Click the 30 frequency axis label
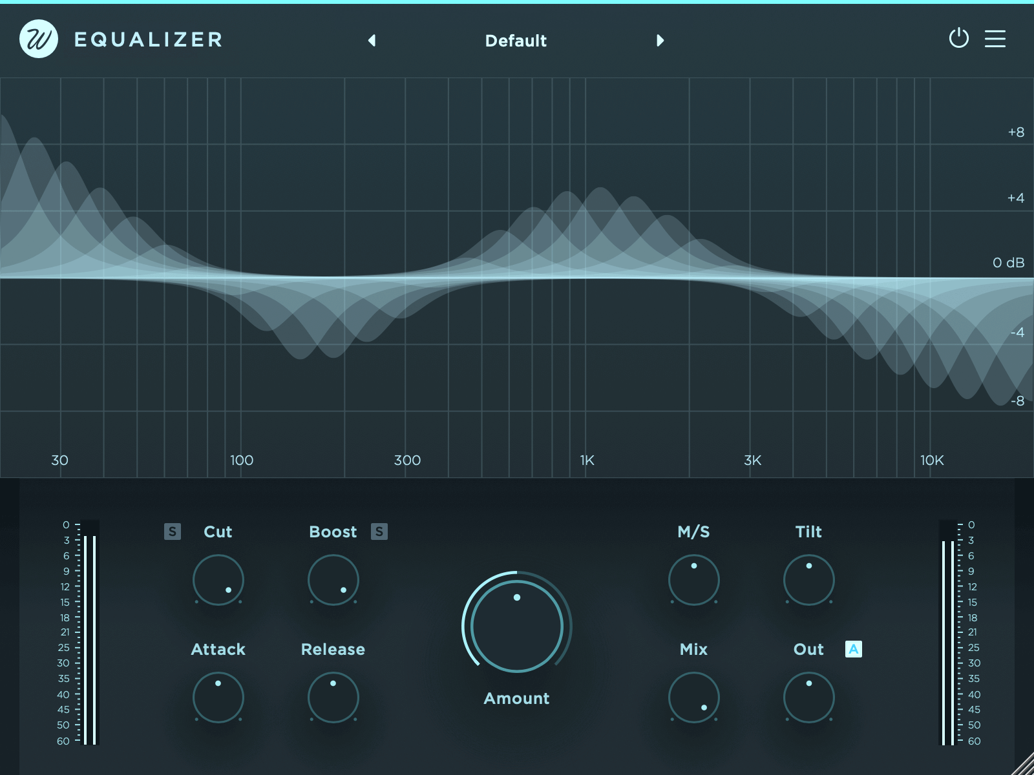This screenshot has width=1034, height=775. (x=59, y=460)
